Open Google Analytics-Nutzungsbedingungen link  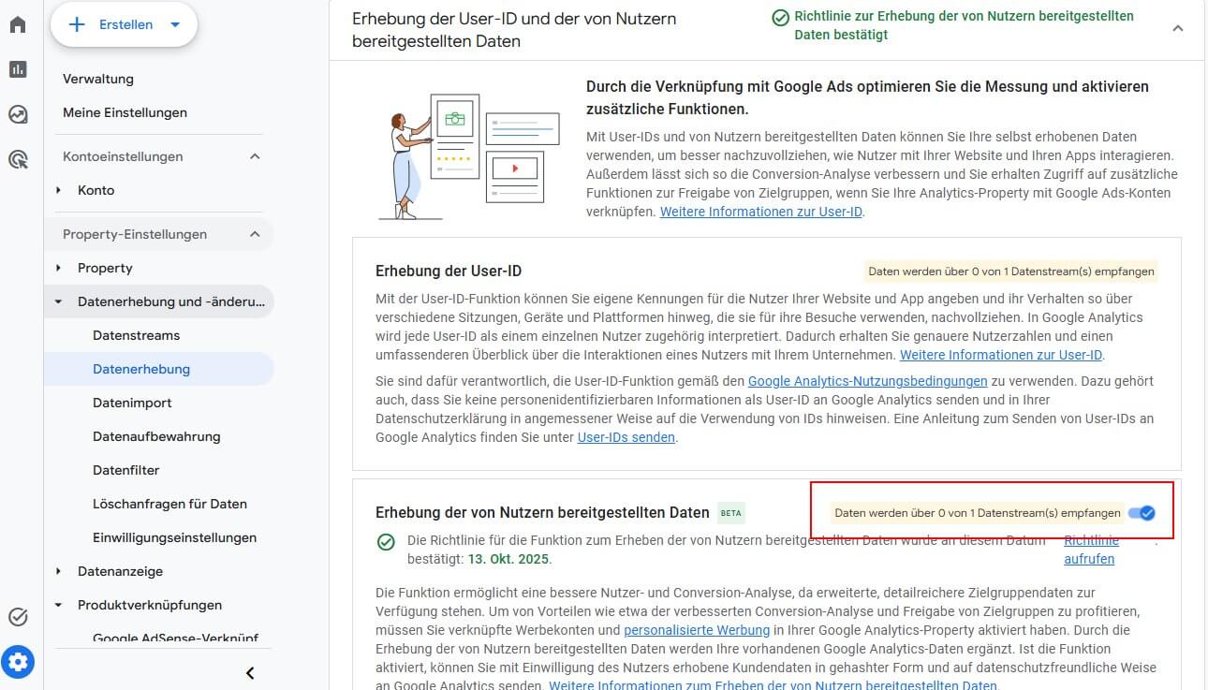point(868,381)
